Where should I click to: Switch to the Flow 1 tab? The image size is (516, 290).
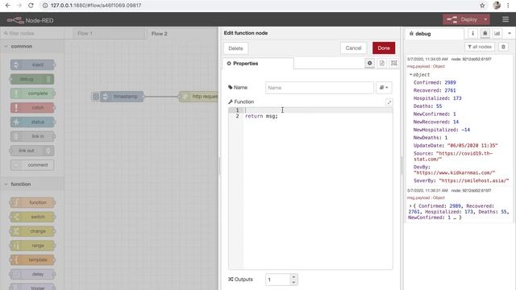[109, 34]
